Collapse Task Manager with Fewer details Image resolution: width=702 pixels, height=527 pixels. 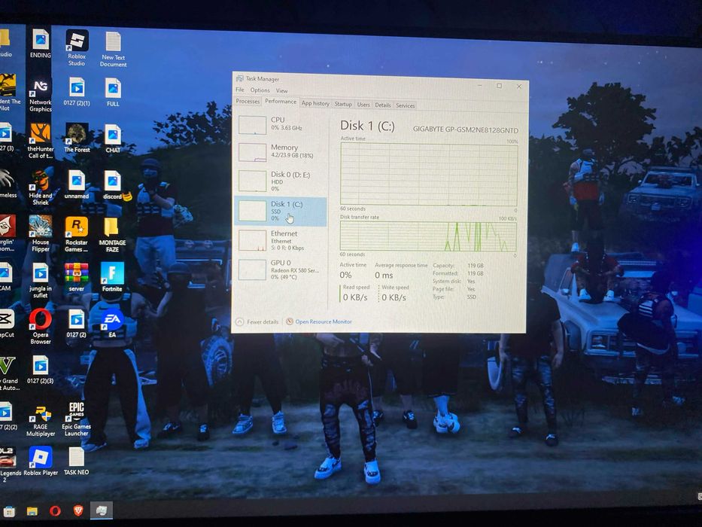[257, 321]
